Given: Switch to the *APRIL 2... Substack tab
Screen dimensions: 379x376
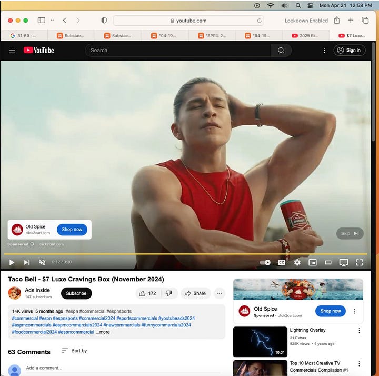Looking at the screenshot, I should (x=212, y=36).
